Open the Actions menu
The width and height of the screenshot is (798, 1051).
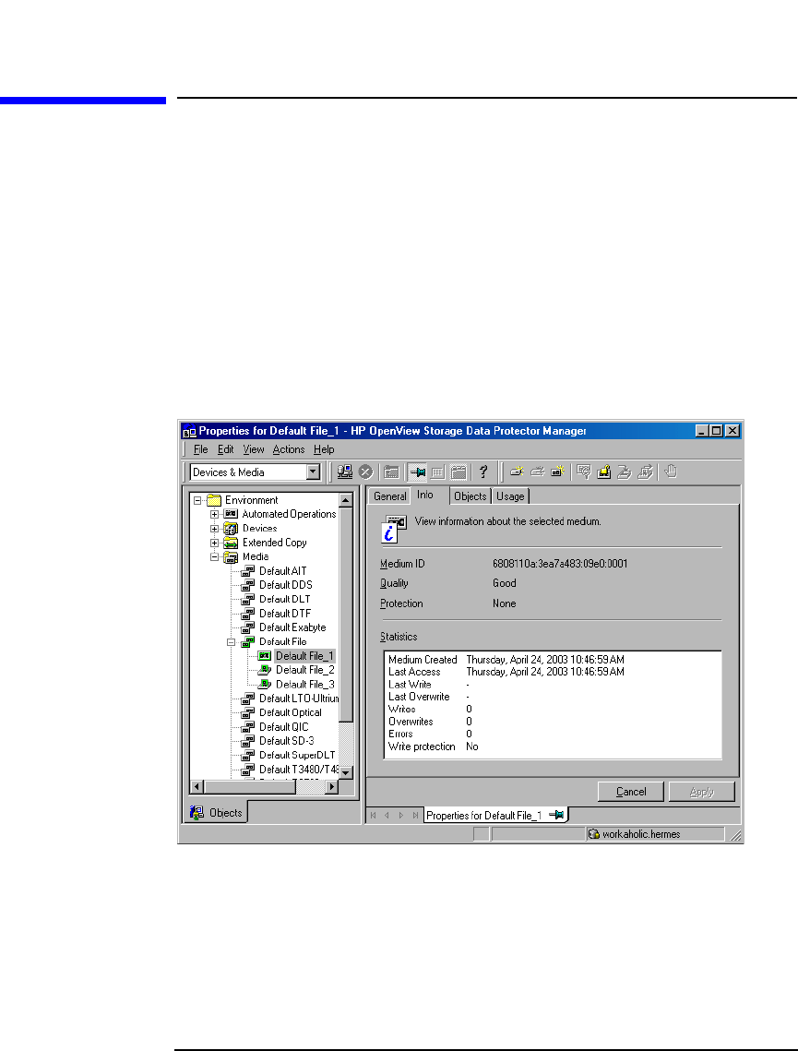click(x=288, y=449)
